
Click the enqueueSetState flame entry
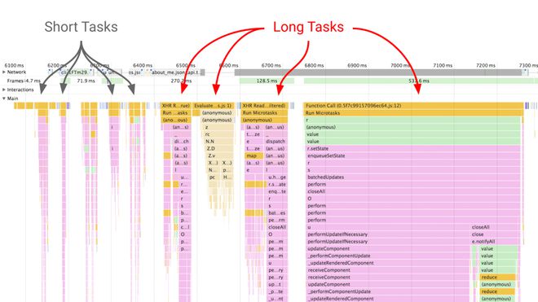(x=413, y=156)
